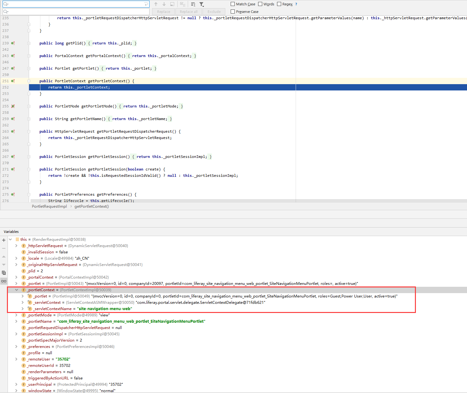
Task: Click override gutter icon on line 271
Action: point(13,169)
